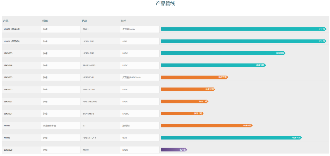The height and width of the screenshot is (156, 330).
Task: Click BADC technology in the JSKN022 row
Action: [x=140, y=90]
